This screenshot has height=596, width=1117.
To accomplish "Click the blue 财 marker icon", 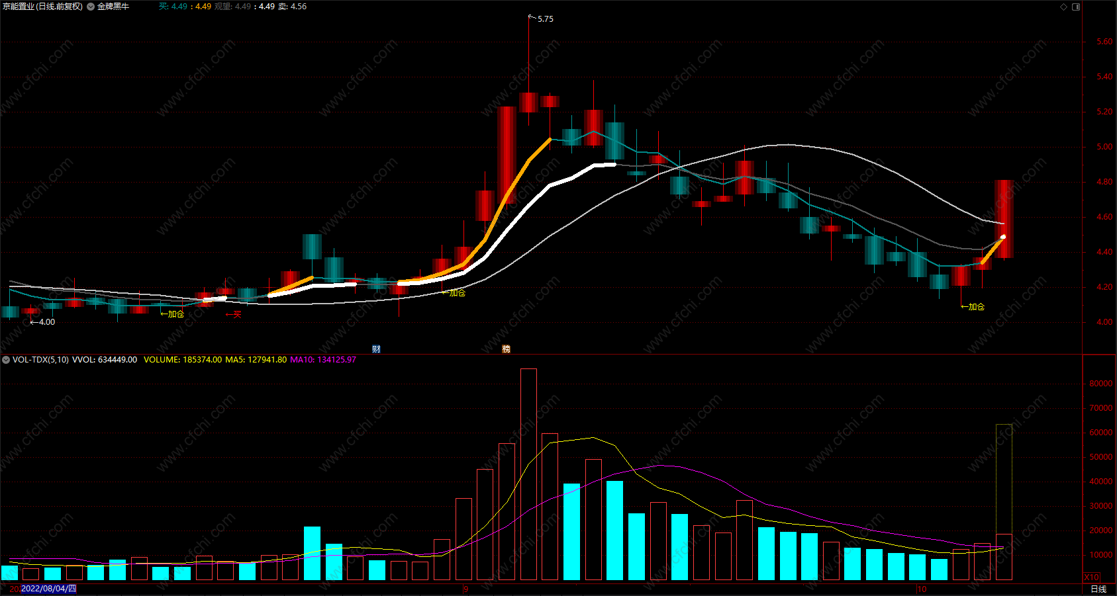I will coord(376,349).
